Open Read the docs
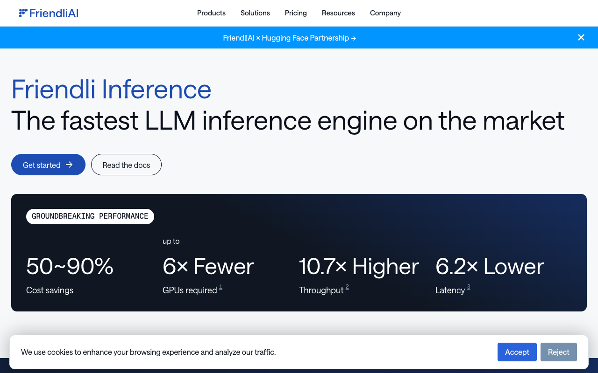 pos(126,165)
